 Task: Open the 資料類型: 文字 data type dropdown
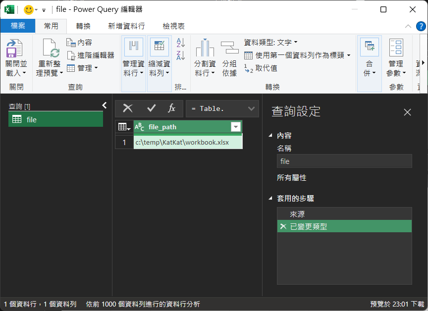(271, 43)
